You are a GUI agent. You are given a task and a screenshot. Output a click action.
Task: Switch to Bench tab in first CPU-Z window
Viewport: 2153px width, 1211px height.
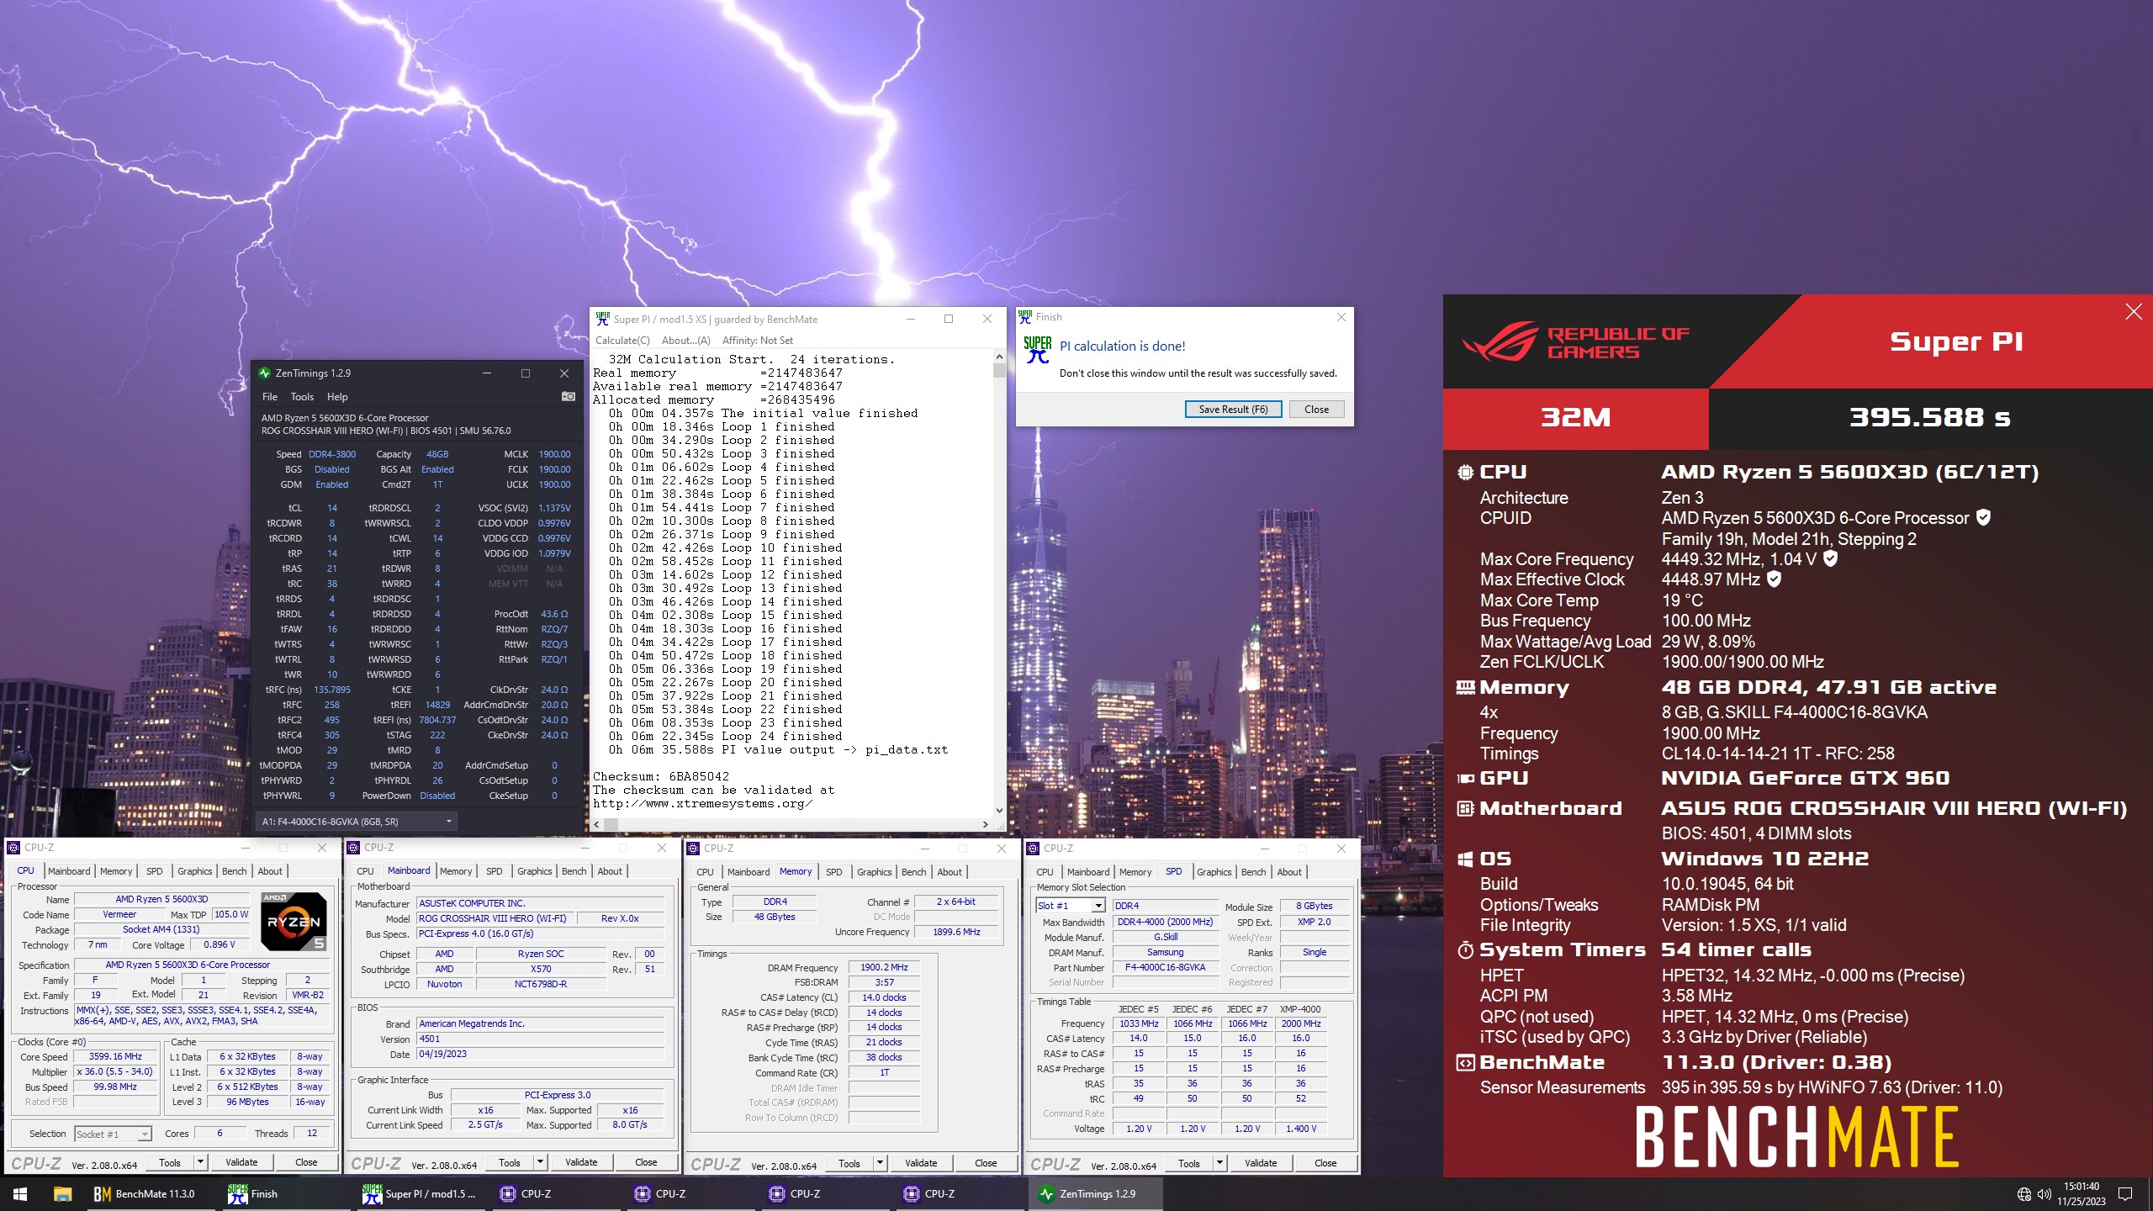pyautogui.click(x=235, y=871)
